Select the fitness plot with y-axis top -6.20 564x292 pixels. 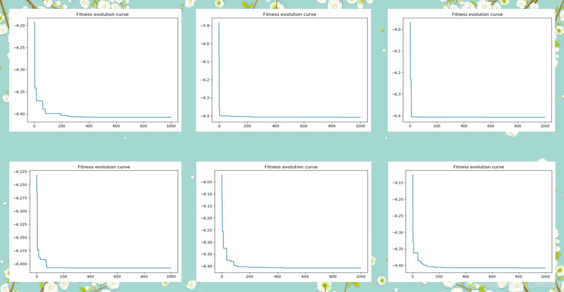tap(95, 70)
